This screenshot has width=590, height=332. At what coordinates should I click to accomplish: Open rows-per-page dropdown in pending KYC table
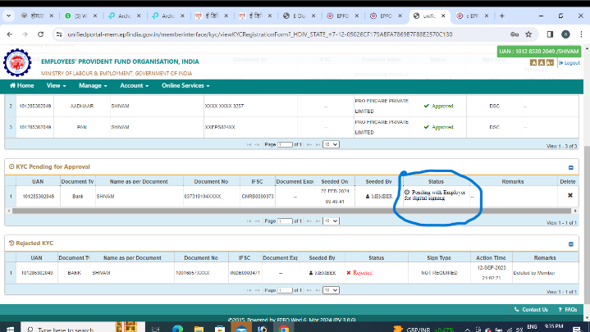click(x=331, y=221)
